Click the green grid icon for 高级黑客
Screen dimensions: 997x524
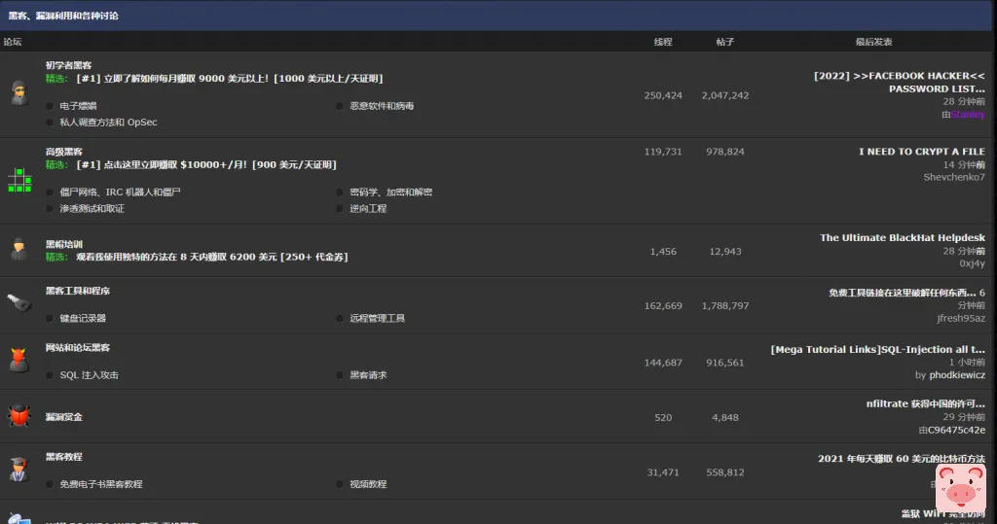(x=19, y=181)
